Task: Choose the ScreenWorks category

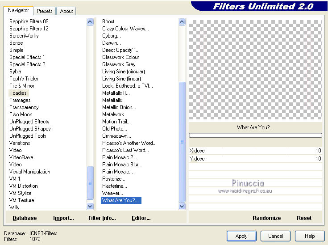Action: point(24,36)
